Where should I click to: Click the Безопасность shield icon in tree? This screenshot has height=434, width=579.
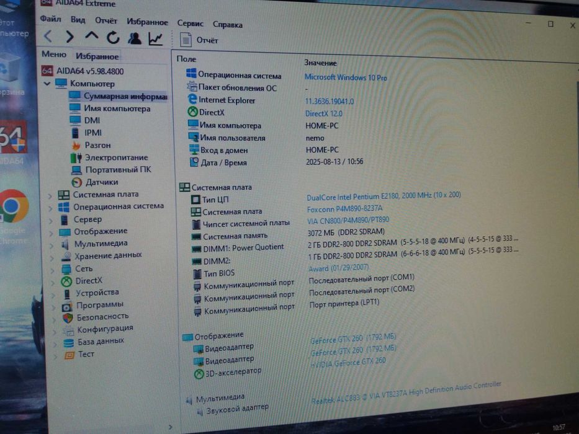click(x=68, y=318)
